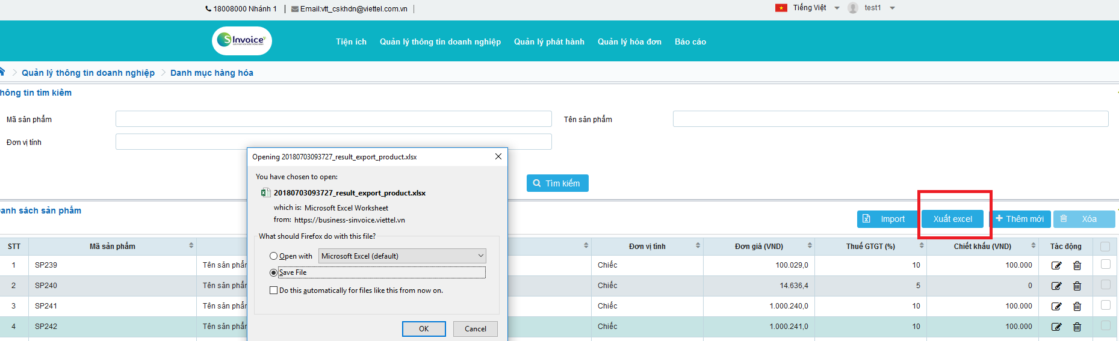Expand the Tiếng Việt language dropdown
The height and width of the screenshot is (341, 1119).
[x=837, y=8]
